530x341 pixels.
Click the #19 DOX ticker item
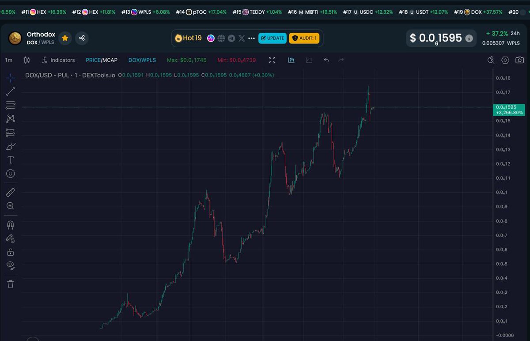point(477,12)
